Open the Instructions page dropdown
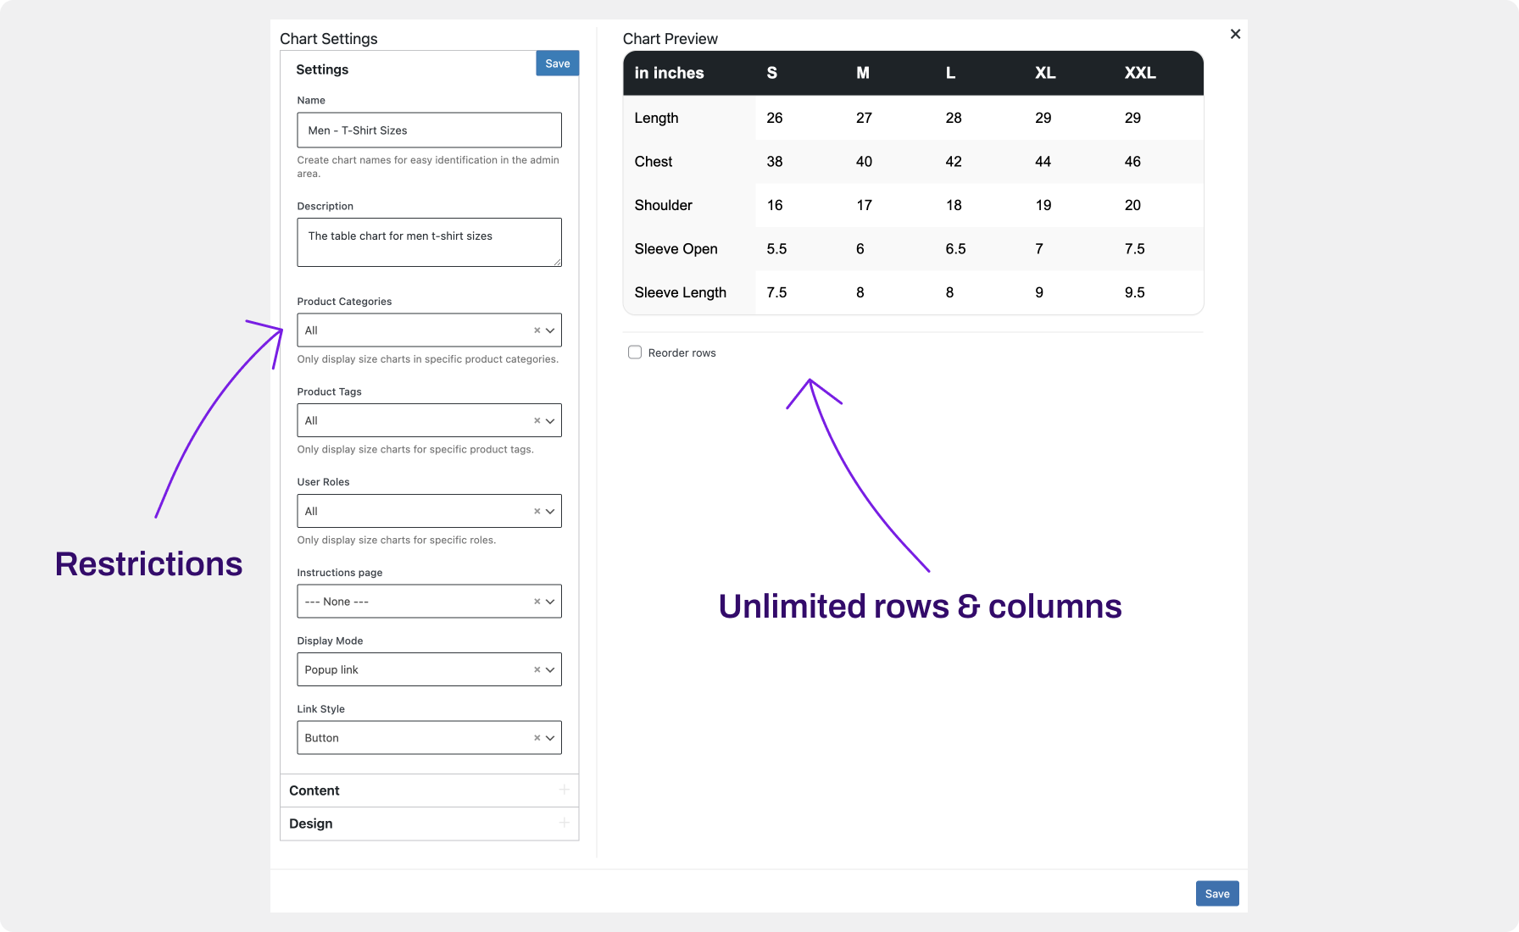Image resolution: width=1519 pixels, height=932 pixels. [x=550, y=601]
